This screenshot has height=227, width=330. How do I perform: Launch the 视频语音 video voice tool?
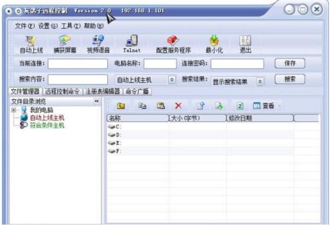point(98,44)
